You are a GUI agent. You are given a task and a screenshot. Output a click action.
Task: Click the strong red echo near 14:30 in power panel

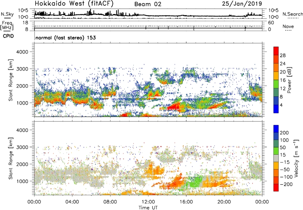[174, 107]
